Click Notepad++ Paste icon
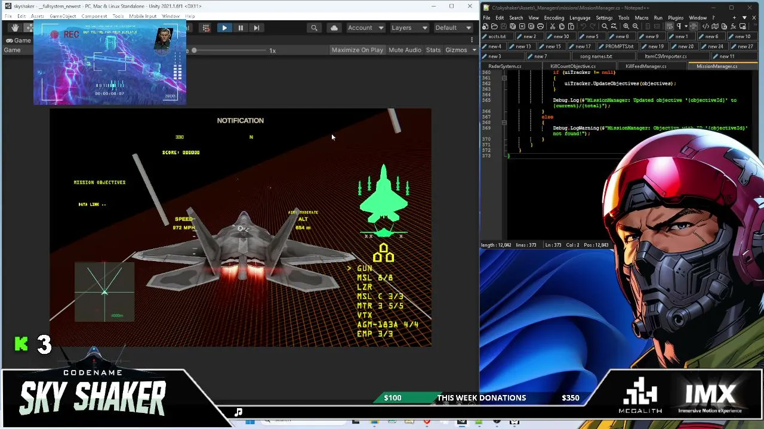Viewport: 764px width, 429px height. [x=571, y=27]
